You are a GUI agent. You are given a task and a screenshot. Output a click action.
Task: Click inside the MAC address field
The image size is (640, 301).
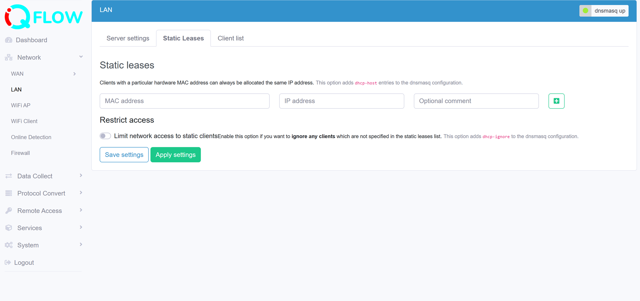tap(184, 101)
